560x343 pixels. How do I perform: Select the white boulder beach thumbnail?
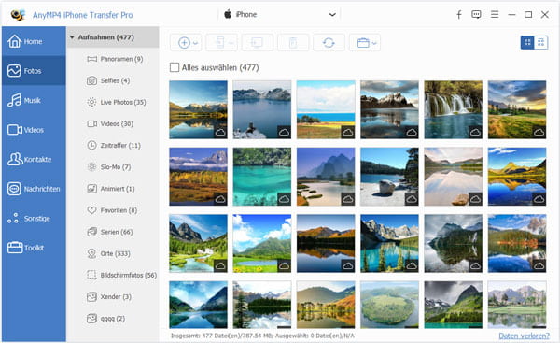click(x=389, y=177)
